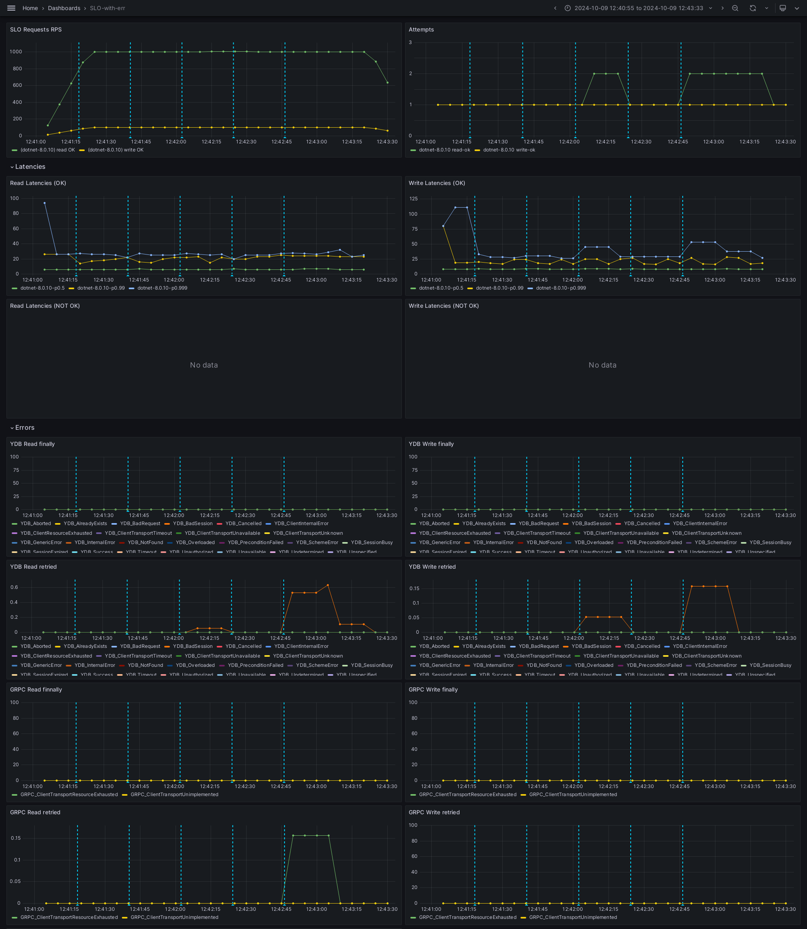Toggle the (dotnet-8.0.10) read OK series
Screen dimensions: 807x929
point(48,150)
